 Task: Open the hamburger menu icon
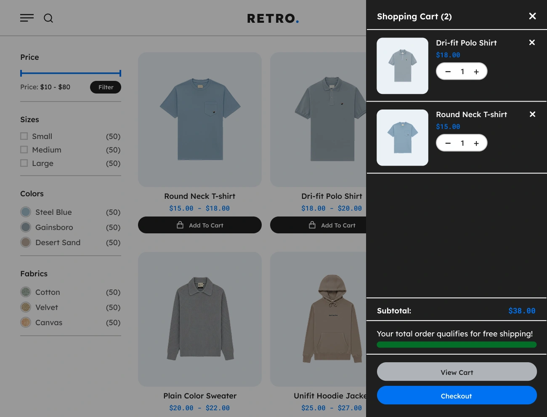tap(27, 18)
